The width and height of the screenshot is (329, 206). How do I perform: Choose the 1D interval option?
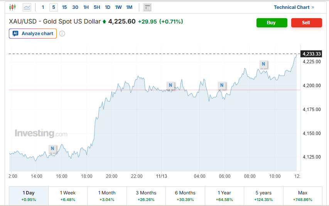[x=107, y=7]
